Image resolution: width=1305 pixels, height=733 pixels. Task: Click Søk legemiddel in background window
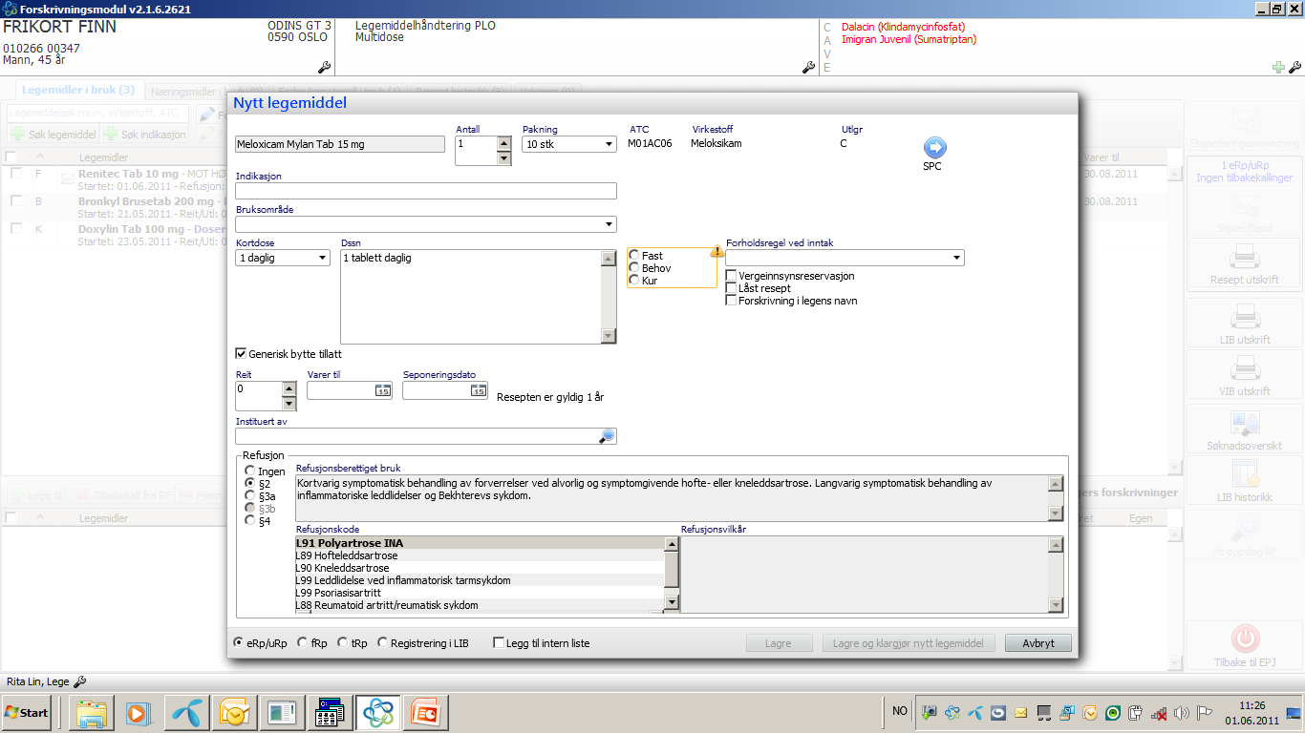pyautogui.click(x=53, y=135)
